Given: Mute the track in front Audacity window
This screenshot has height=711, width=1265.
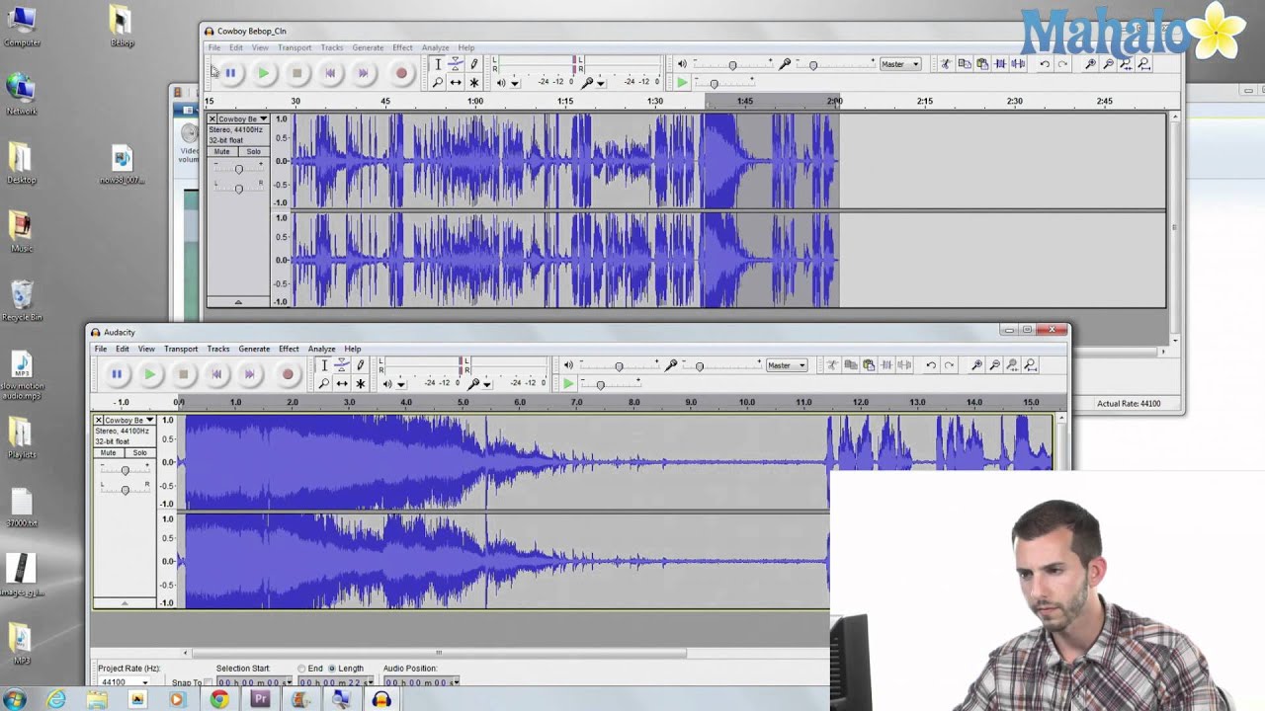Looking at the screenshot, I should point(109,453).
